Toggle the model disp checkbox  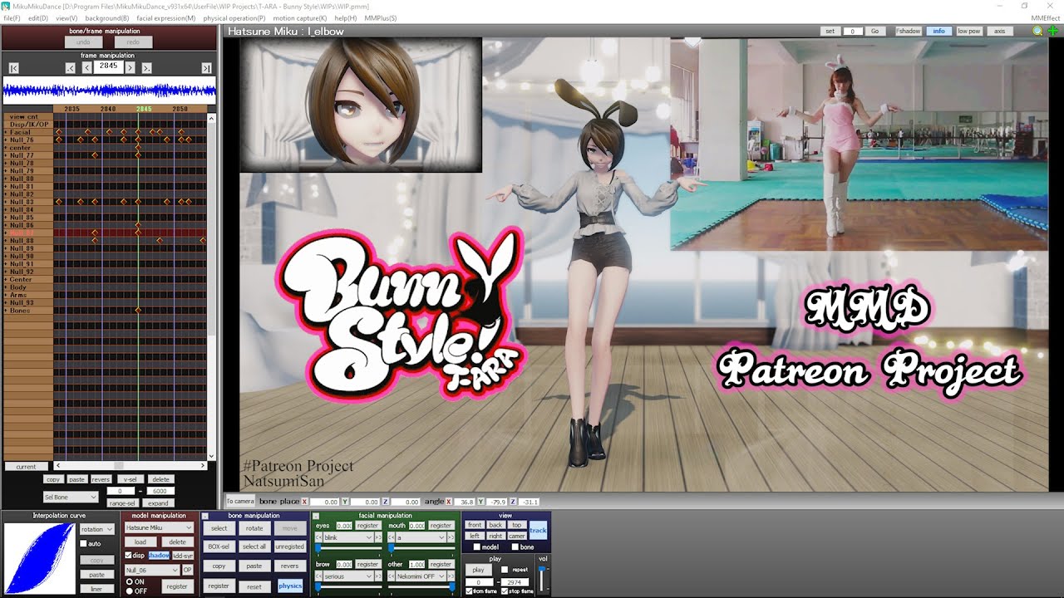(x=128, y=556)
